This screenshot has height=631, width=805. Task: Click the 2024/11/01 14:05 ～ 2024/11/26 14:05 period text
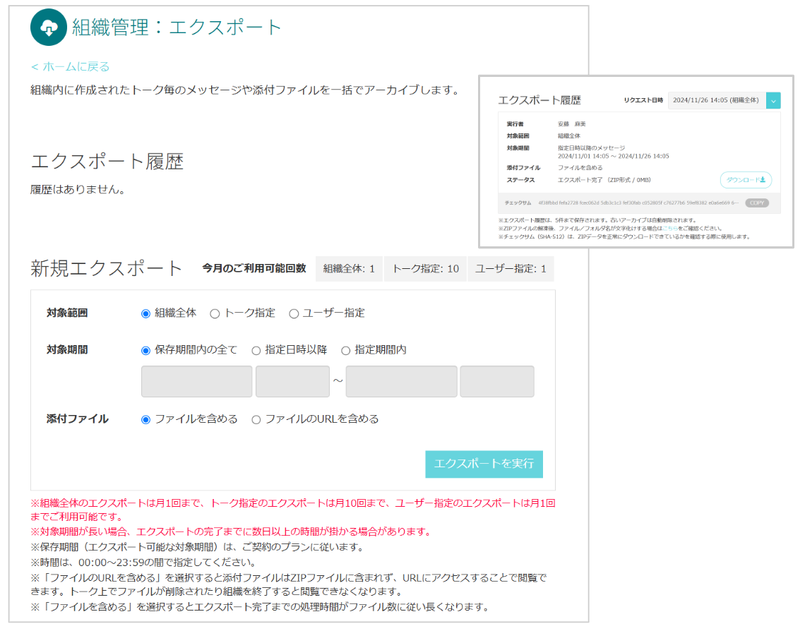click(614, 157)
